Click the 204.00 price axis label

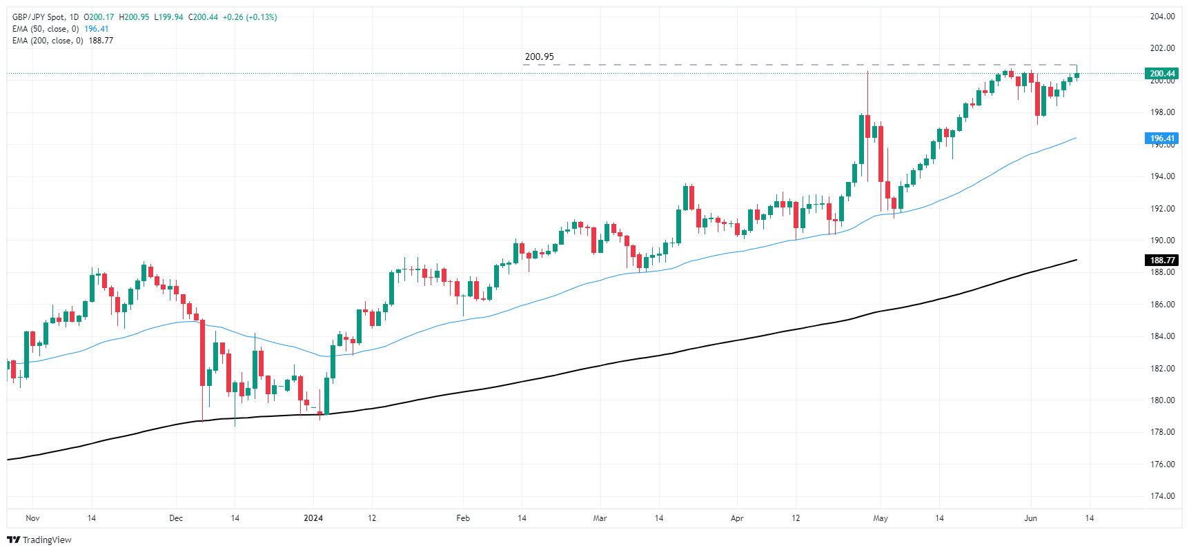pos(1162,17)
